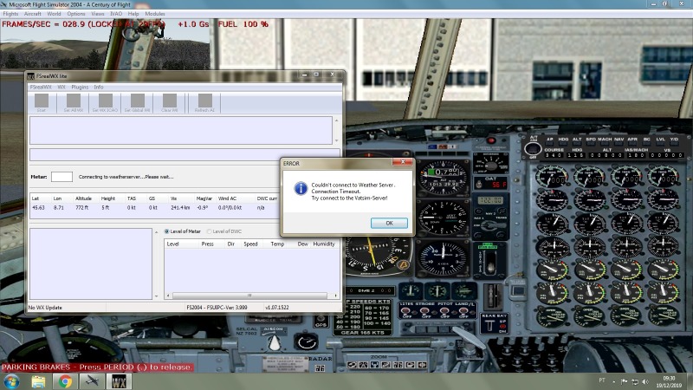Toggle the PITOT heat switch
Screen dimensions: 693x390
point(444,311)
